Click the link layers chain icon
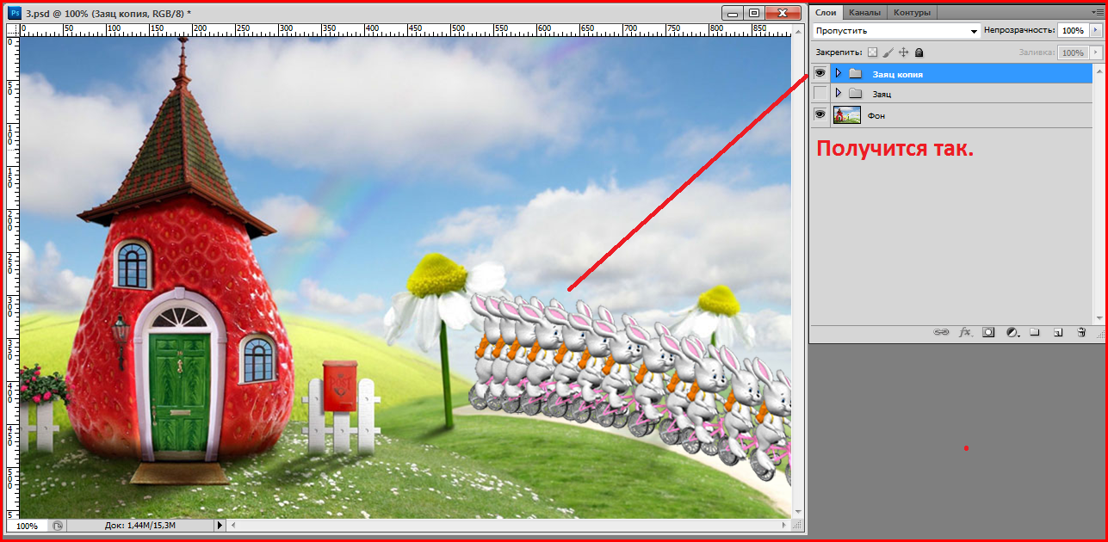The height and width of the screenshot is (542, 1108). pyautogui.click(x=941, y=332)
